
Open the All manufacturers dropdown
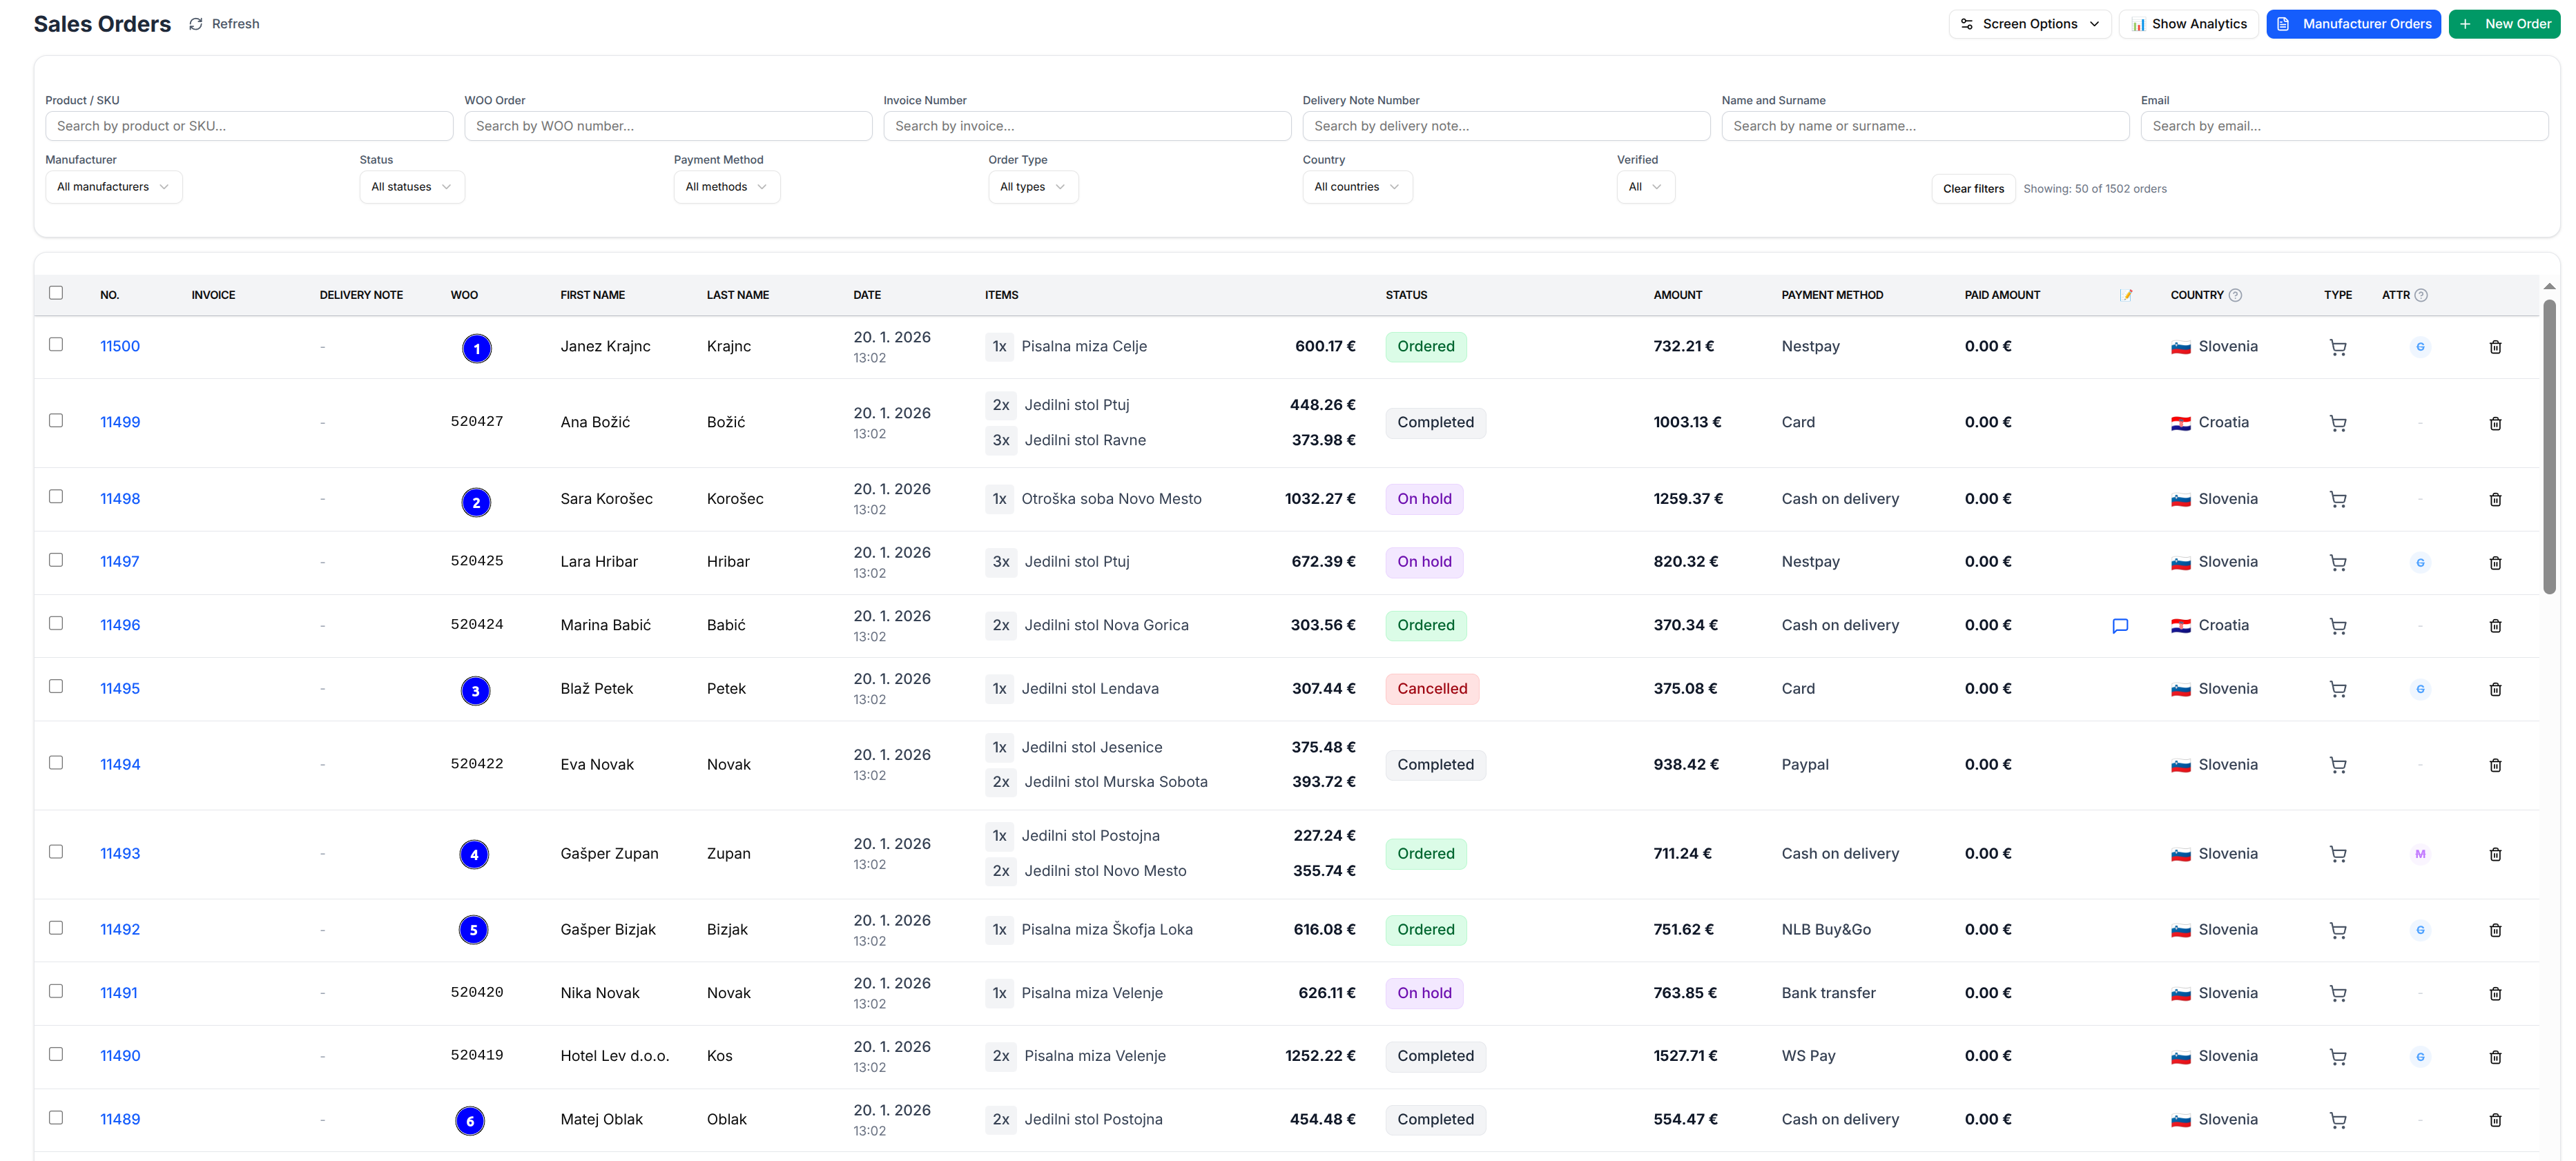[x=113, y=187]
